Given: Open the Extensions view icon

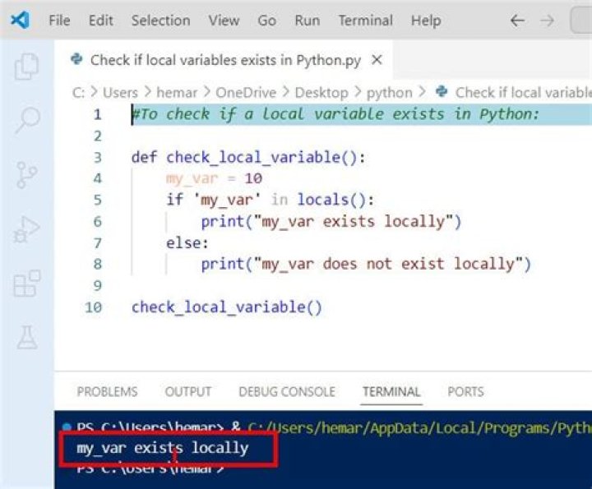Looking at the screenshot, I should click(26, 284).
